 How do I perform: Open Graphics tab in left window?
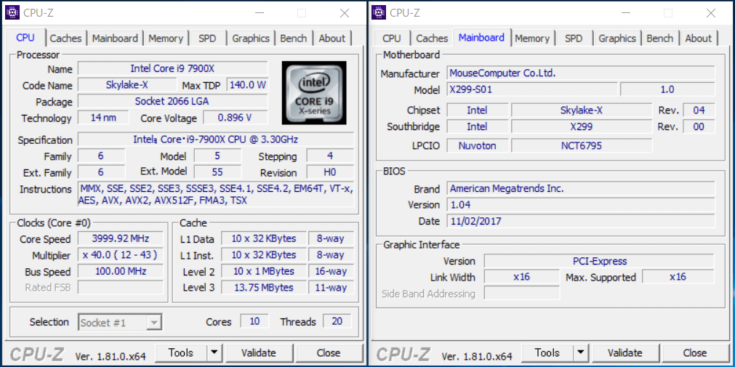click(x=251, y=39)
